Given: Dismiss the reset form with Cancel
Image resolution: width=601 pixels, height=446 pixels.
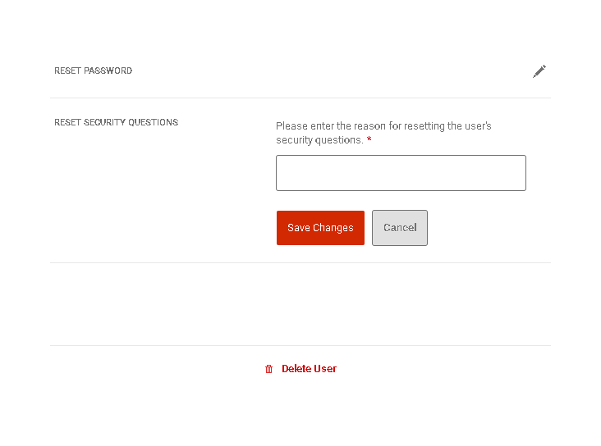Looking at the screenshot, I should (x=400, y=228).
